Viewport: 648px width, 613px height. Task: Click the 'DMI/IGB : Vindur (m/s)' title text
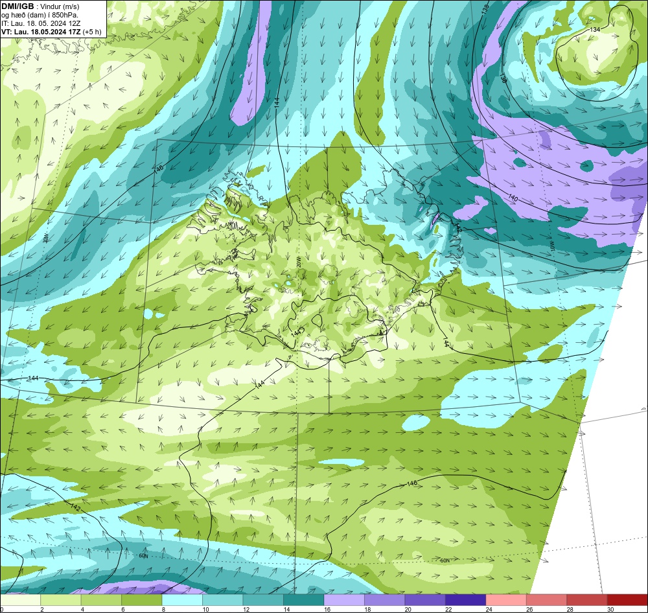coord(40,6)
